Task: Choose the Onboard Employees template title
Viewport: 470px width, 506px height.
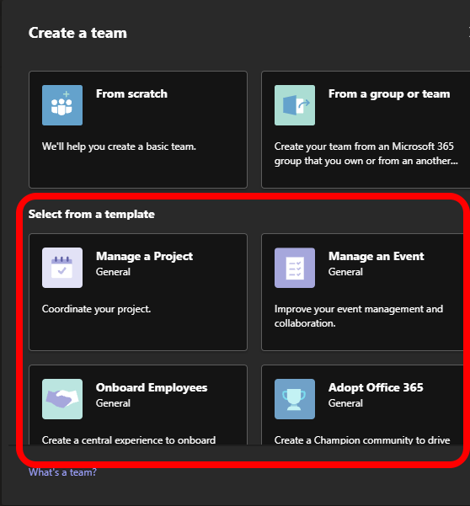Action: tap(152, 387)
